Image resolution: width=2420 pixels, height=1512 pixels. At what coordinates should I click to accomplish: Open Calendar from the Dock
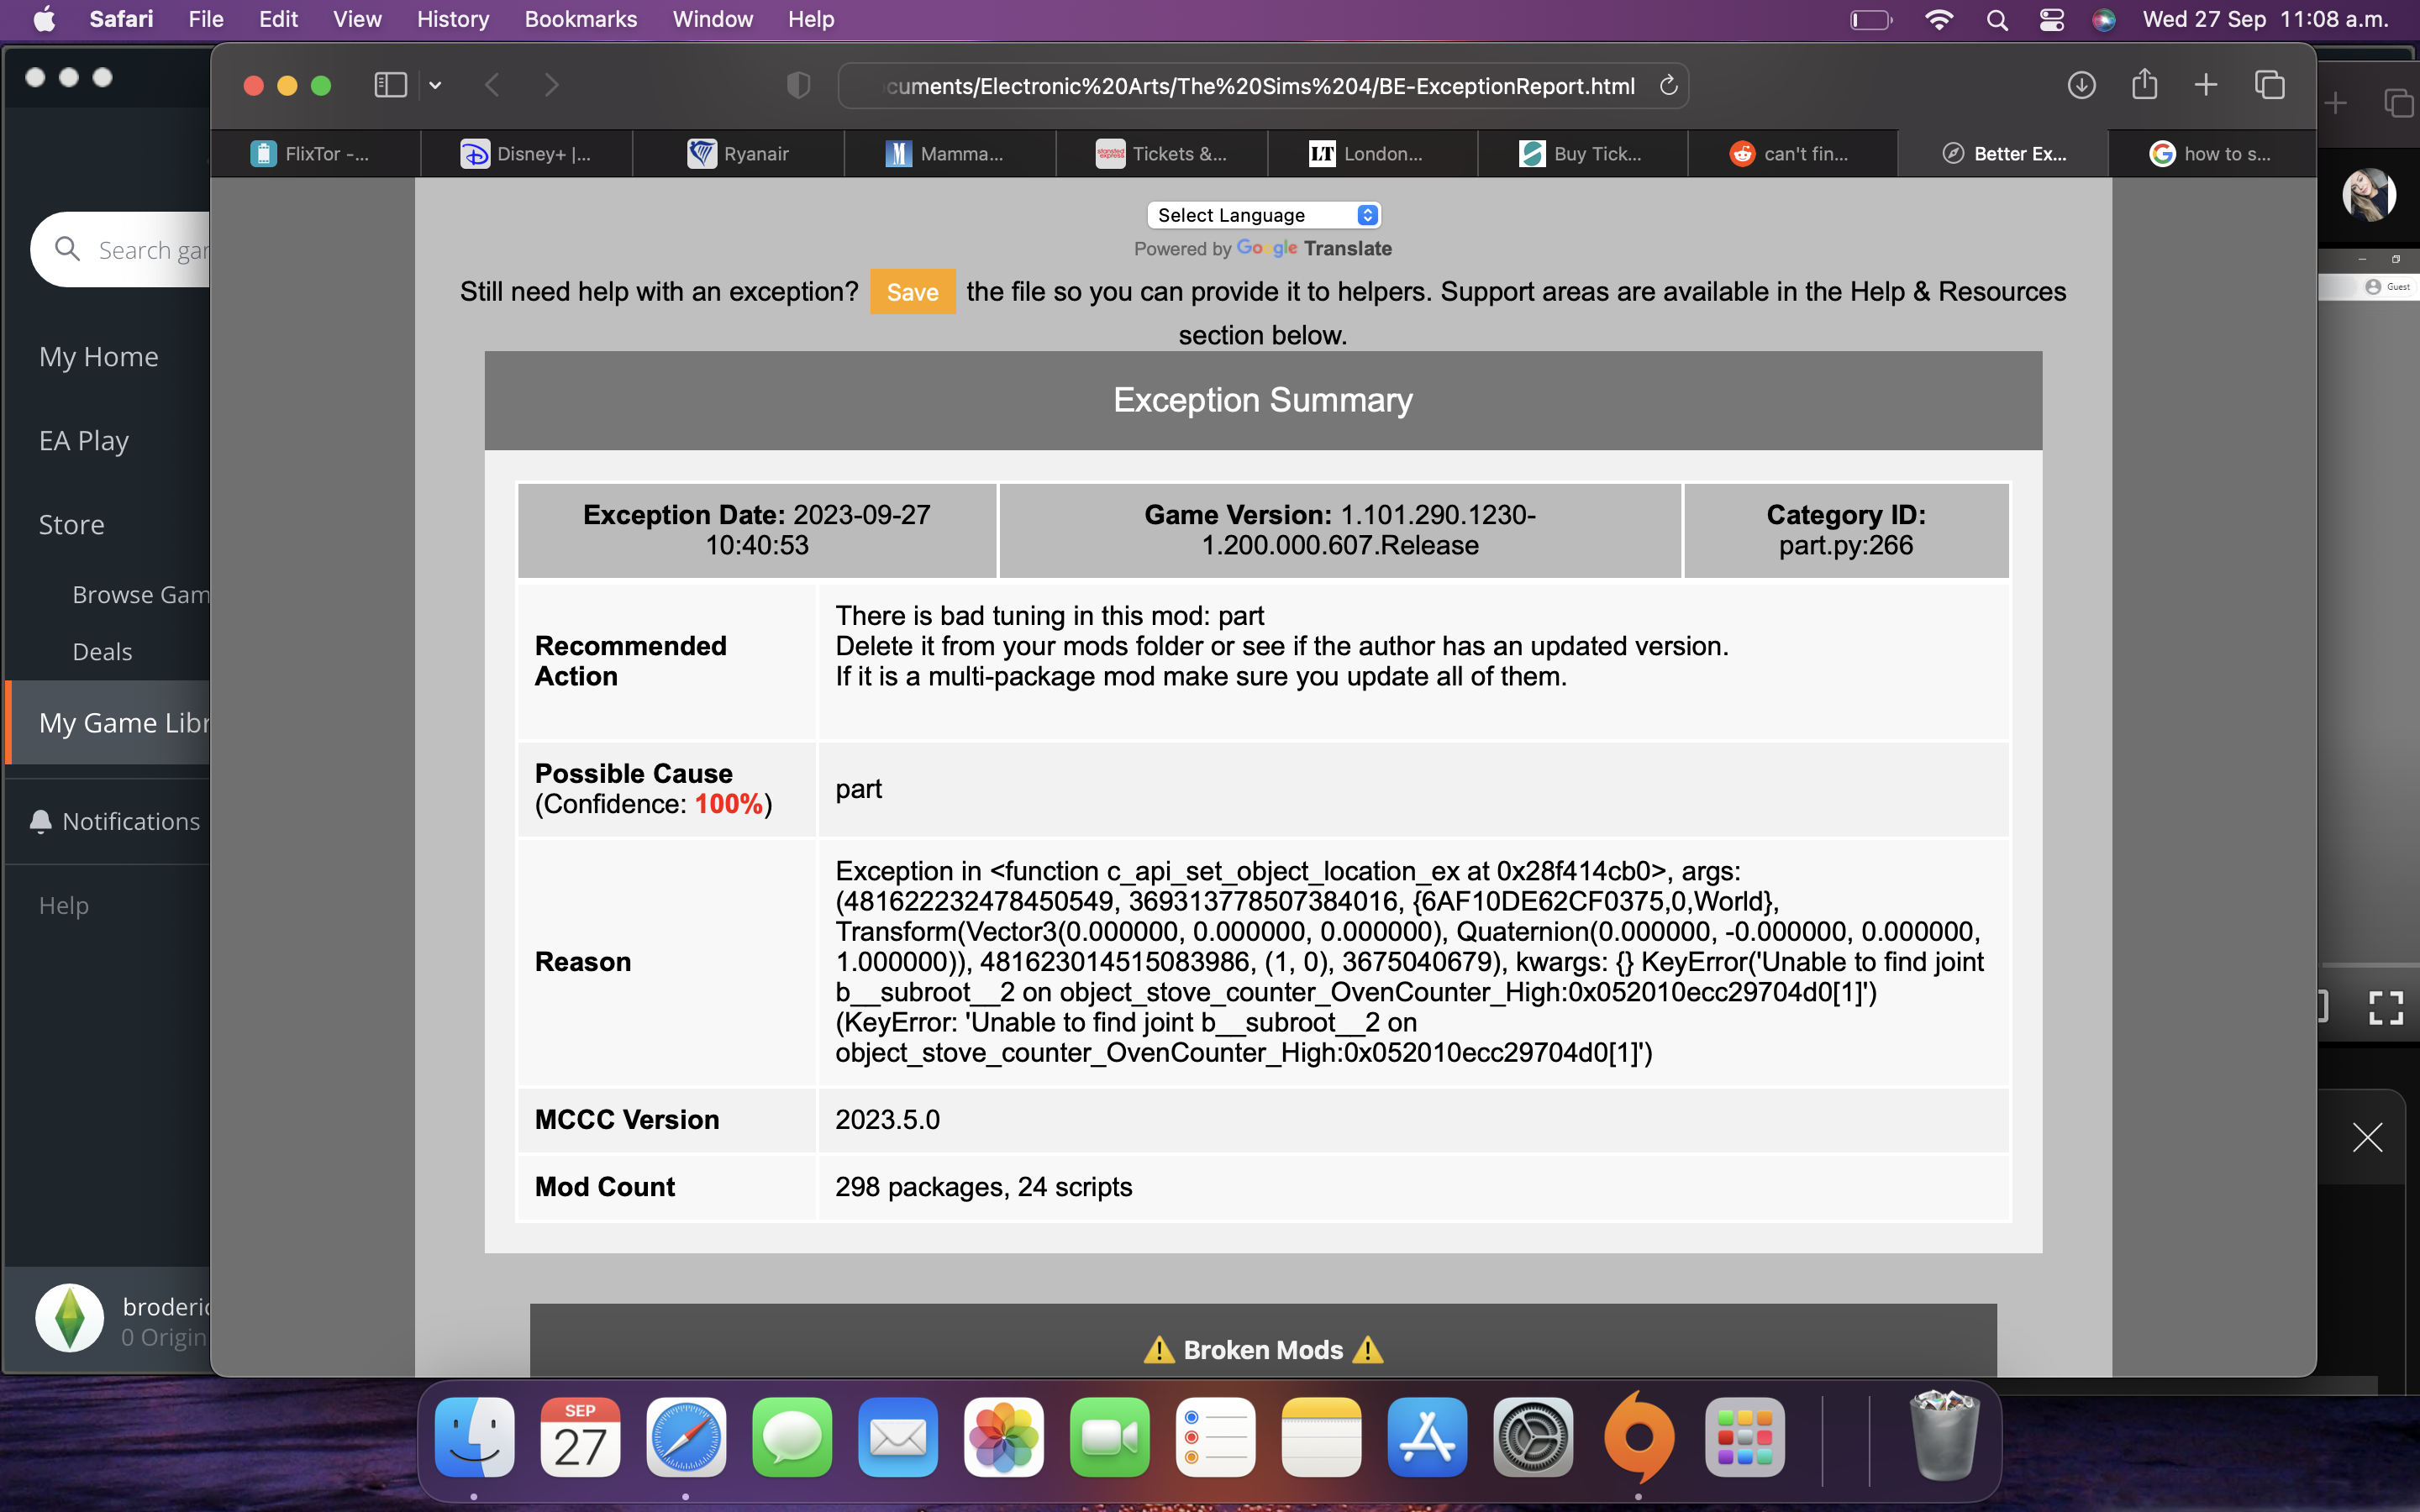pyautogui.click(x=580, y=1437)
